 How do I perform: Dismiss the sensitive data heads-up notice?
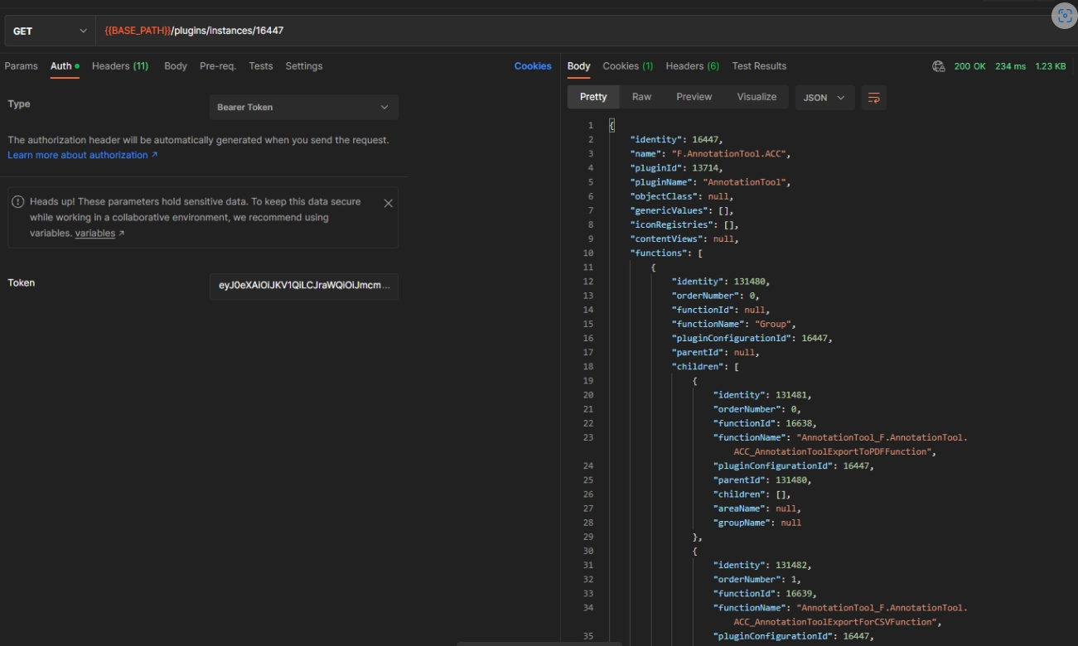tap(388, 203)
